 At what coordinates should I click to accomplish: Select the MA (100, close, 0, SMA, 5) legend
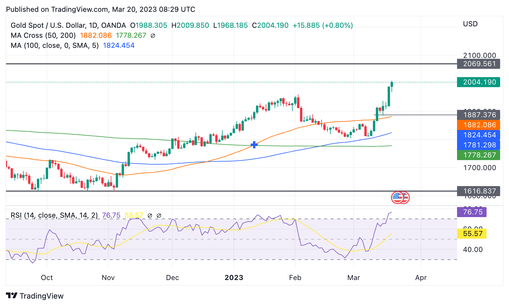pyautogui.click(x=55, y=45)
